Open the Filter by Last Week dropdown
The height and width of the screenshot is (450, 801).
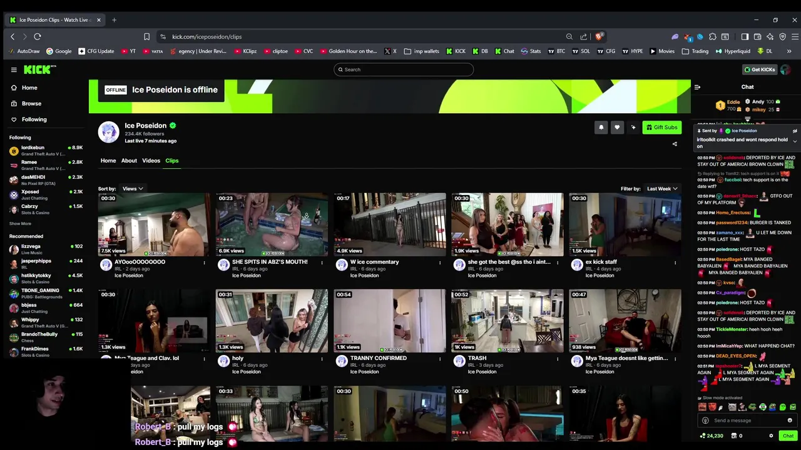(662, 189)
